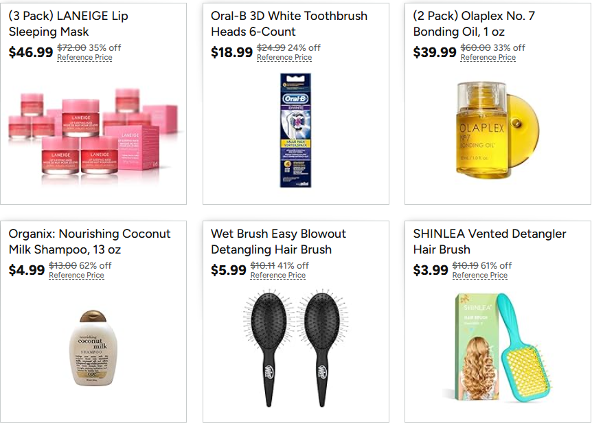Click Oral-B 3D White Toothbrush Heads title
592x424 pixels.
pyautogui.click(x=289, y=24)
